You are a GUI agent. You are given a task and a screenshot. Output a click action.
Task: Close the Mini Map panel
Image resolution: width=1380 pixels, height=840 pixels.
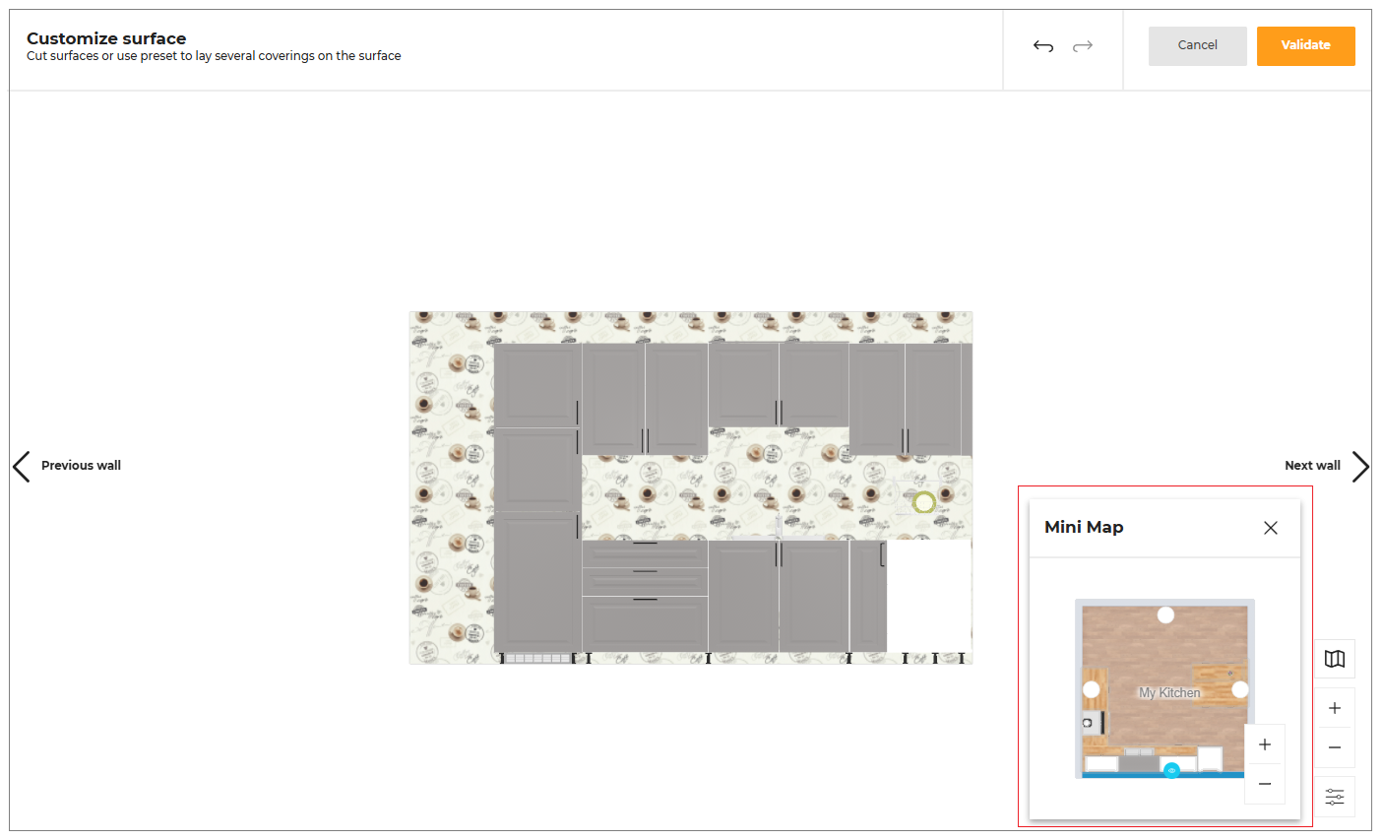point(1271,528)
